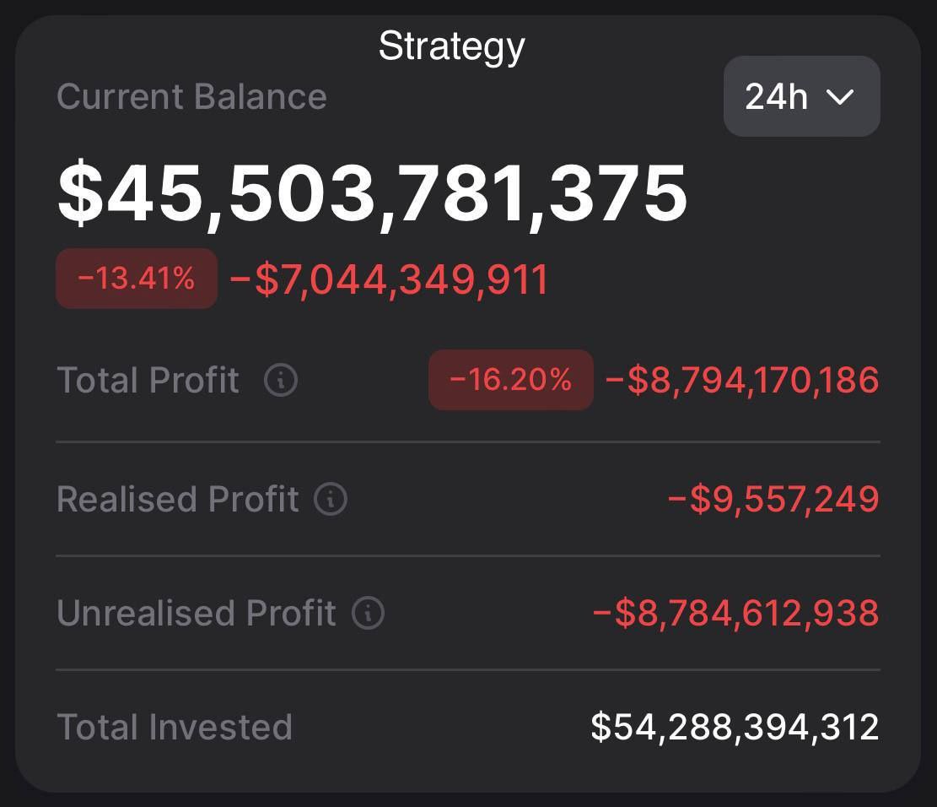Click the Total Invested label
This screenshot has height=807, width=937.
click(175, 727)
